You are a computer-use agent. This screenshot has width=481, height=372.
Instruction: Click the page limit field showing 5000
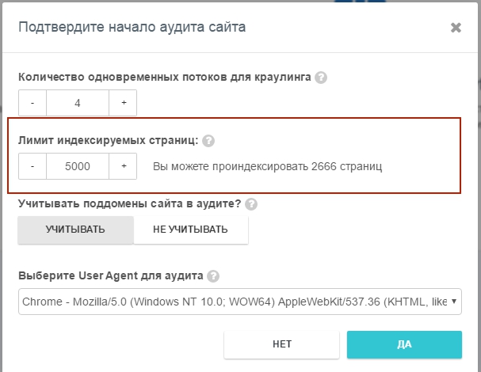click(78, 166)
